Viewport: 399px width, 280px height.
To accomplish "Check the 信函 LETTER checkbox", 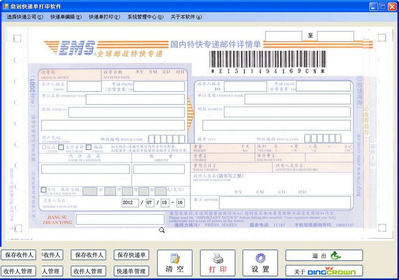I will point(43,147).
